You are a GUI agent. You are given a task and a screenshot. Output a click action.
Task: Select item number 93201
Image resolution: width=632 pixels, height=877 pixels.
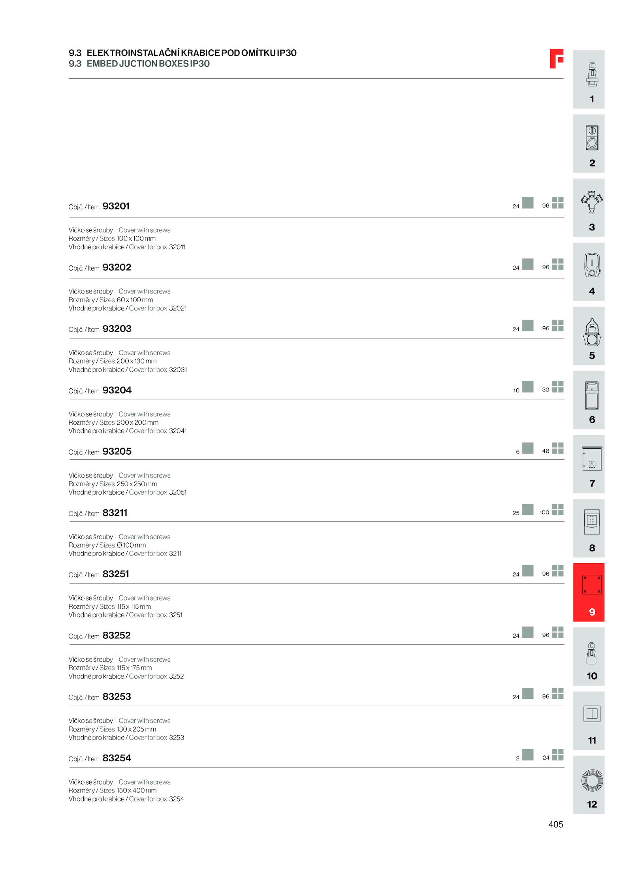tap(116, 206)
